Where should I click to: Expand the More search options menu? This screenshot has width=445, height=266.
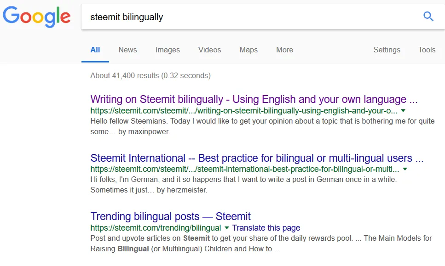pos(285,50)
